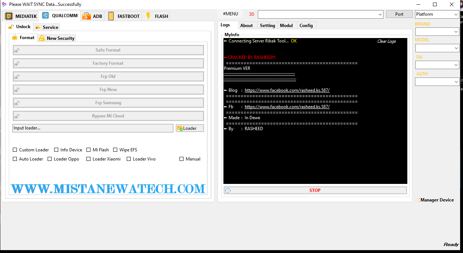Viewport: 463px width, 253px height.
Task: Open the FLASH tab
Action: coord(156,16)
